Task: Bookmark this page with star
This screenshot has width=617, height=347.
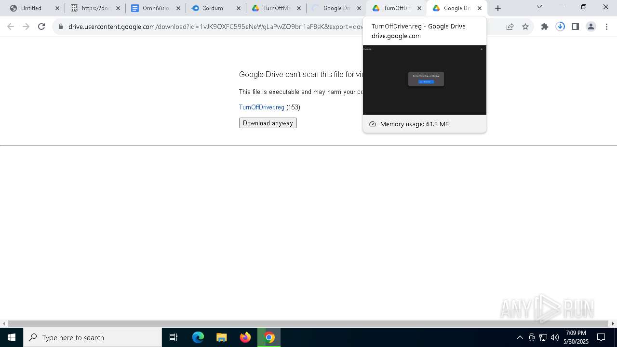Action: point(525,27)
